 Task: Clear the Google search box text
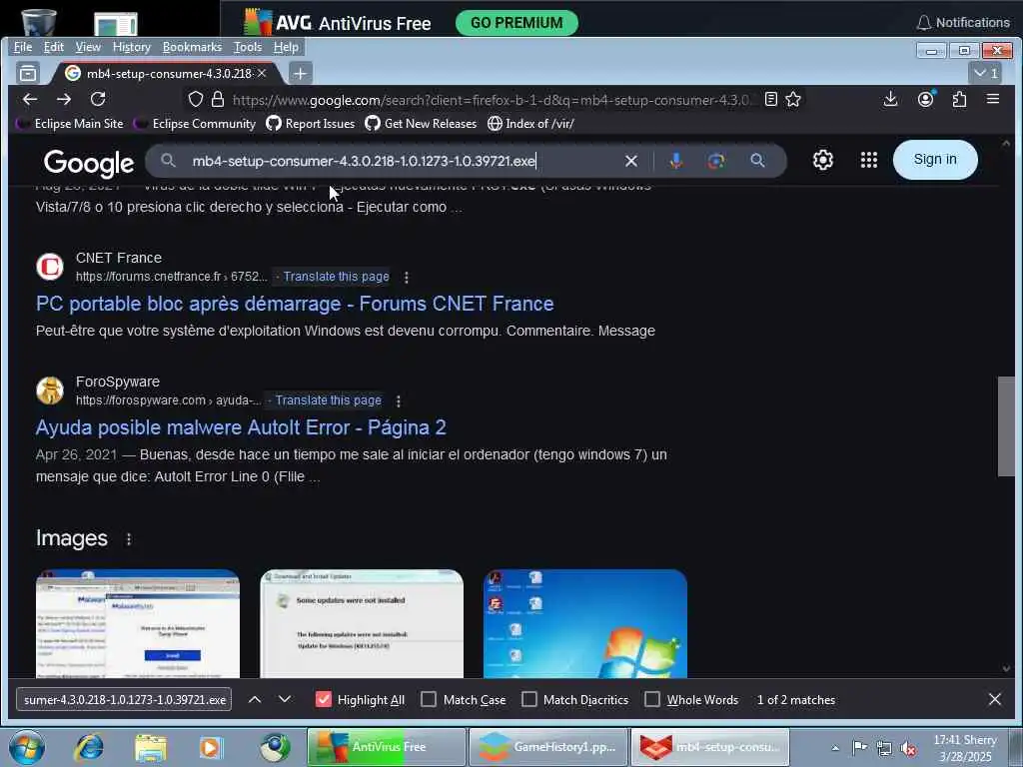pyautogui.click(x=631, y=161)
